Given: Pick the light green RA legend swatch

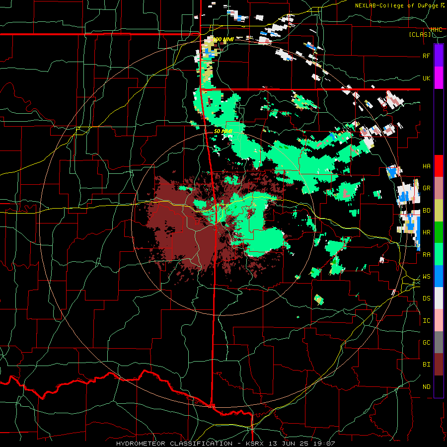Looking at the screenshot, I should 439,254.
